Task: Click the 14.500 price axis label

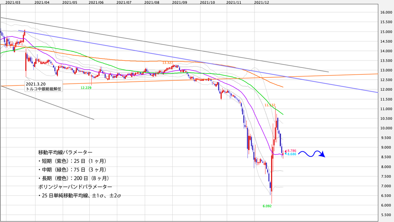Action: point(386,41)
